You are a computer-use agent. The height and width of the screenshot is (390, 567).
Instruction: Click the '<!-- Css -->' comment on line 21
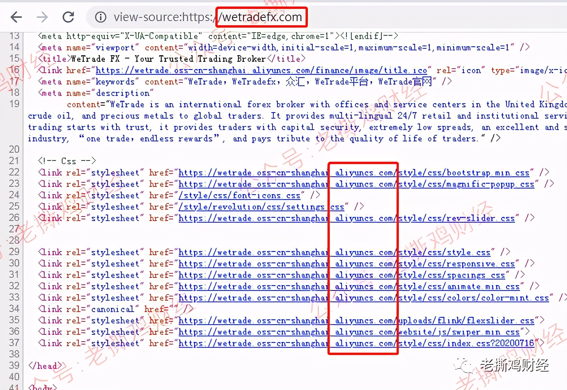point(67,161)
